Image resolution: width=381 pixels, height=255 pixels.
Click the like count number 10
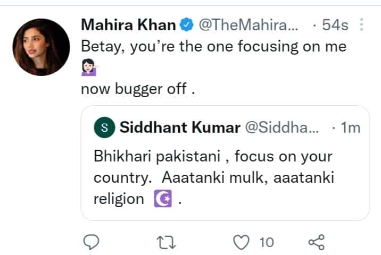[x=267, y=243]
